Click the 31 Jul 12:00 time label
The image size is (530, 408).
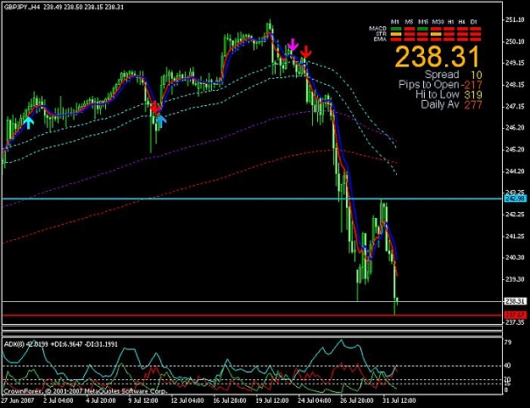pyautogui.click(x=399, y=400)
